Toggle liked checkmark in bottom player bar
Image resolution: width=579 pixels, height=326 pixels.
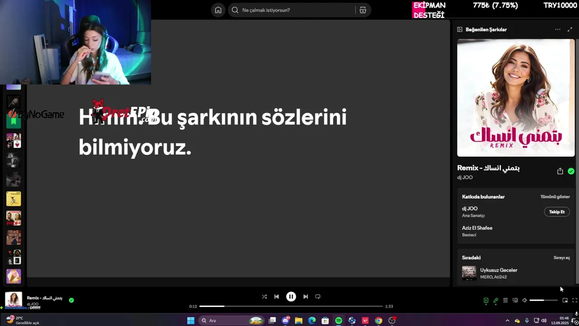point(71,300)
